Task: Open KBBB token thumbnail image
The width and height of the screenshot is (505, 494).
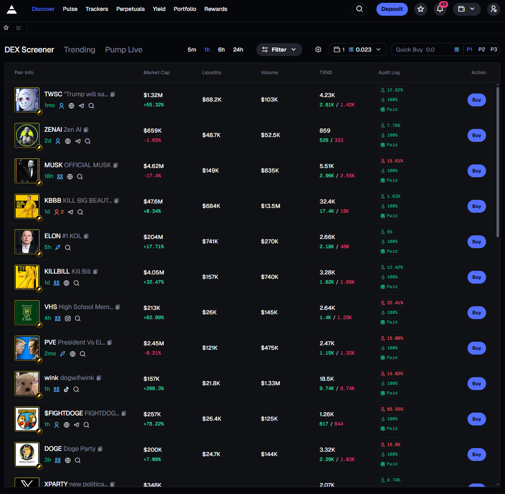Action: pos(27,206)
